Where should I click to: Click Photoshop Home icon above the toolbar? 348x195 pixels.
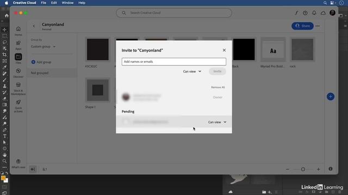tap(7, 16)
